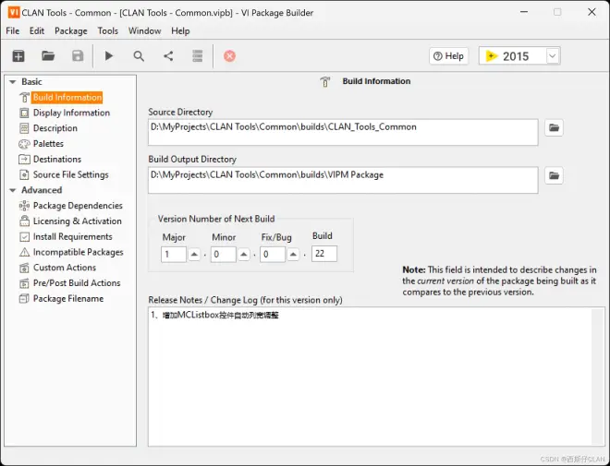
Task: Click the Help button in toolbar
Action: [448, 56]
